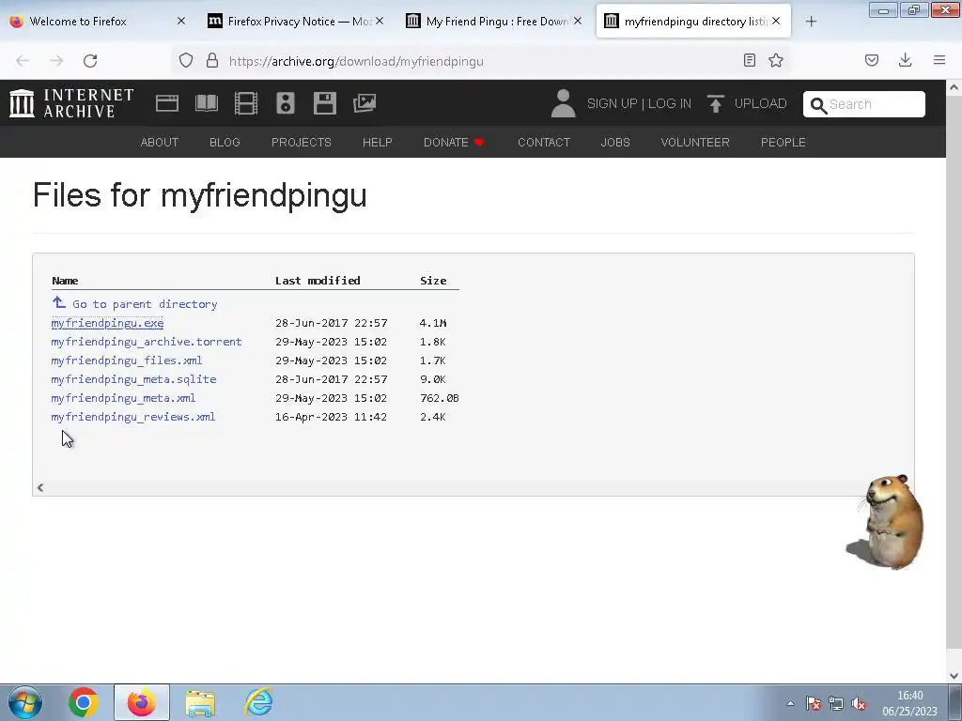Click page scrollbar down arrow
This screenshot has width=962, height=721.
click(954, 675)
